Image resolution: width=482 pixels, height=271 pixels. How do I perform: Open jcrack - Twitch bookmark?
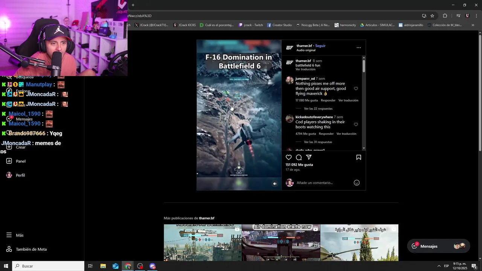pos(251,25)
